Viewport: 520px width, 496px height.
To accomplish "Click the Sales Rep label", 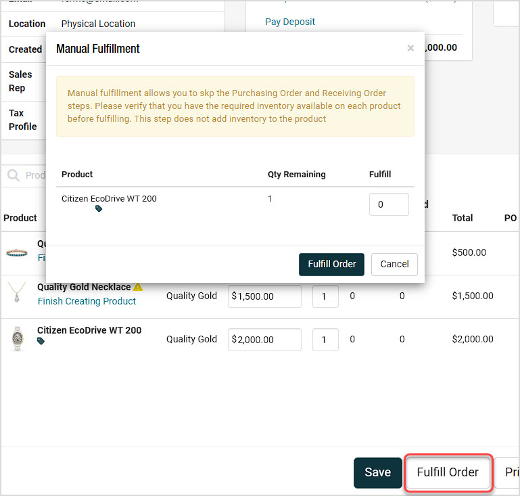I will (20, 81).
